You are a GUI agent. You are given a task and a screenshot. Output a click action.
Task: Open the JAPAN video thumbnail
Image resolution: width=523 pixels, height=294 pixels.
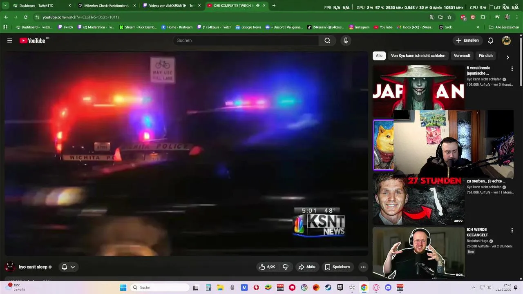pos(418,88)
